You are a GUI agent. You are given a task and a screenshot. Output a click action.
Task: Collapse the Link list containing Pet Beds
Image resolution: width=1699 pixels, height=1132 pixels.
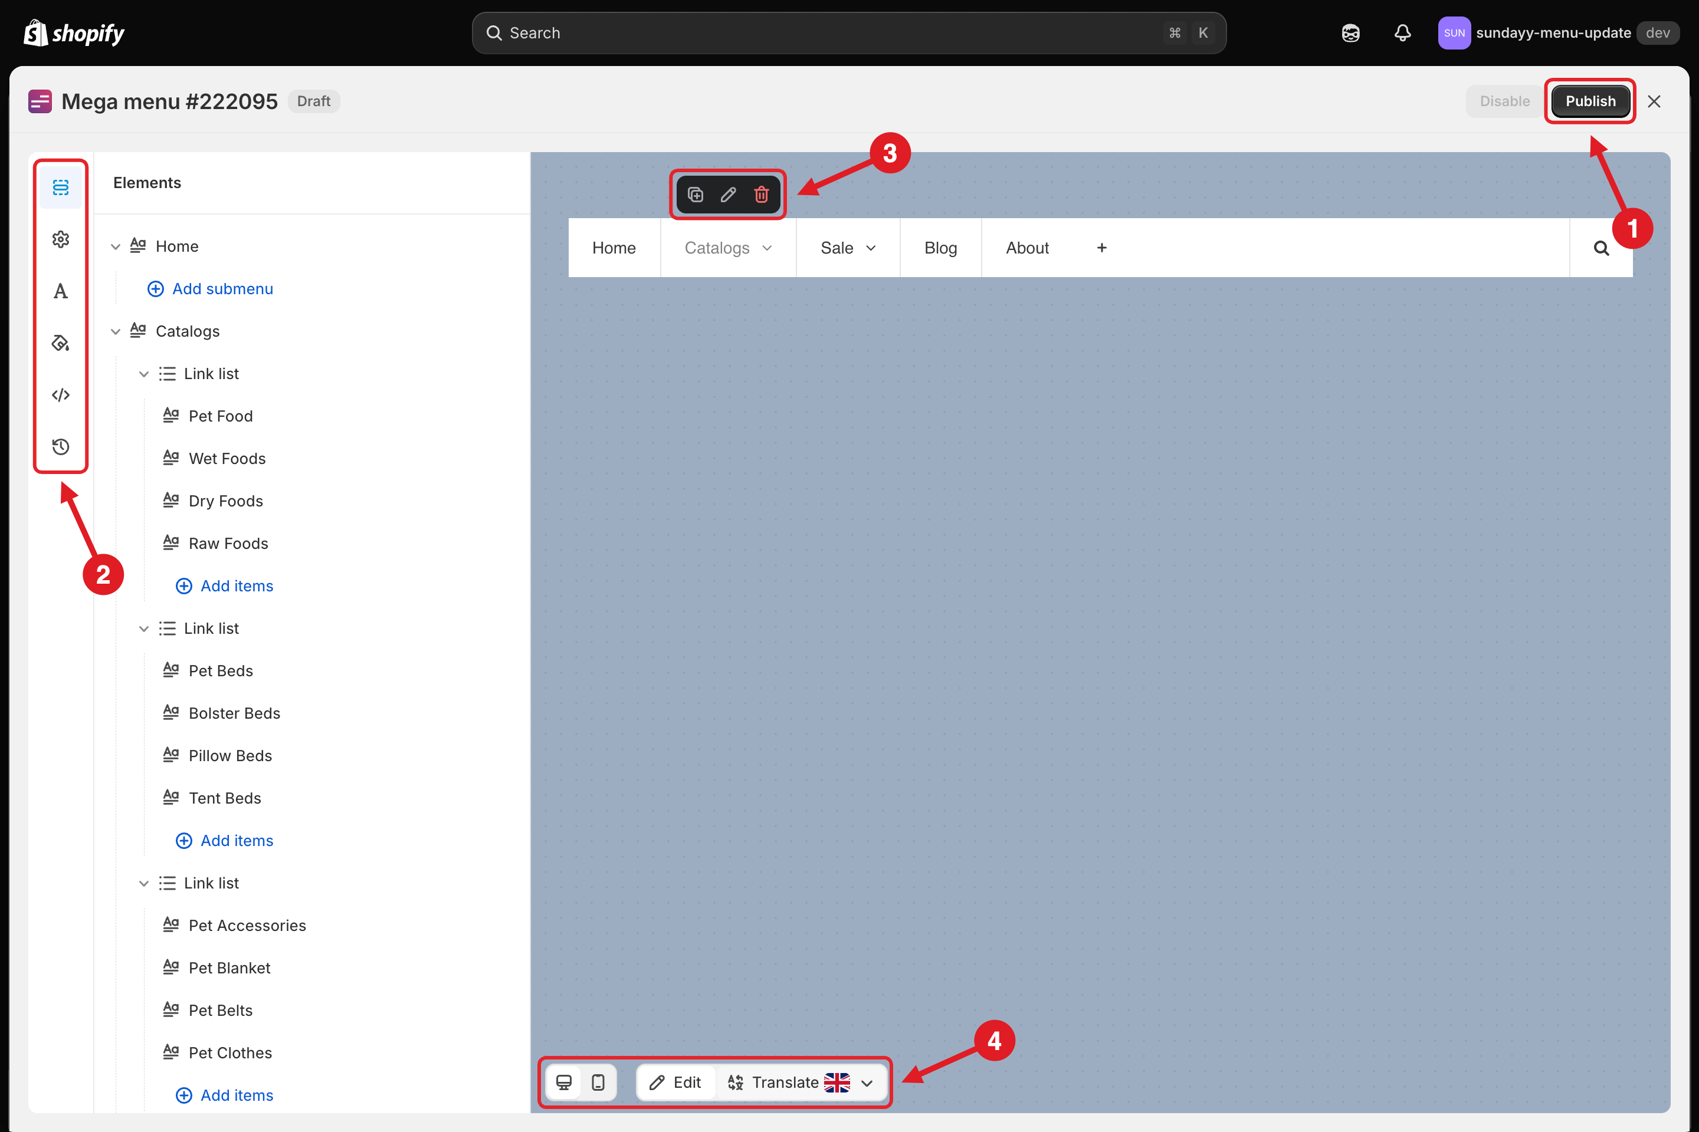pyautogui.click(x=144, y=629)
